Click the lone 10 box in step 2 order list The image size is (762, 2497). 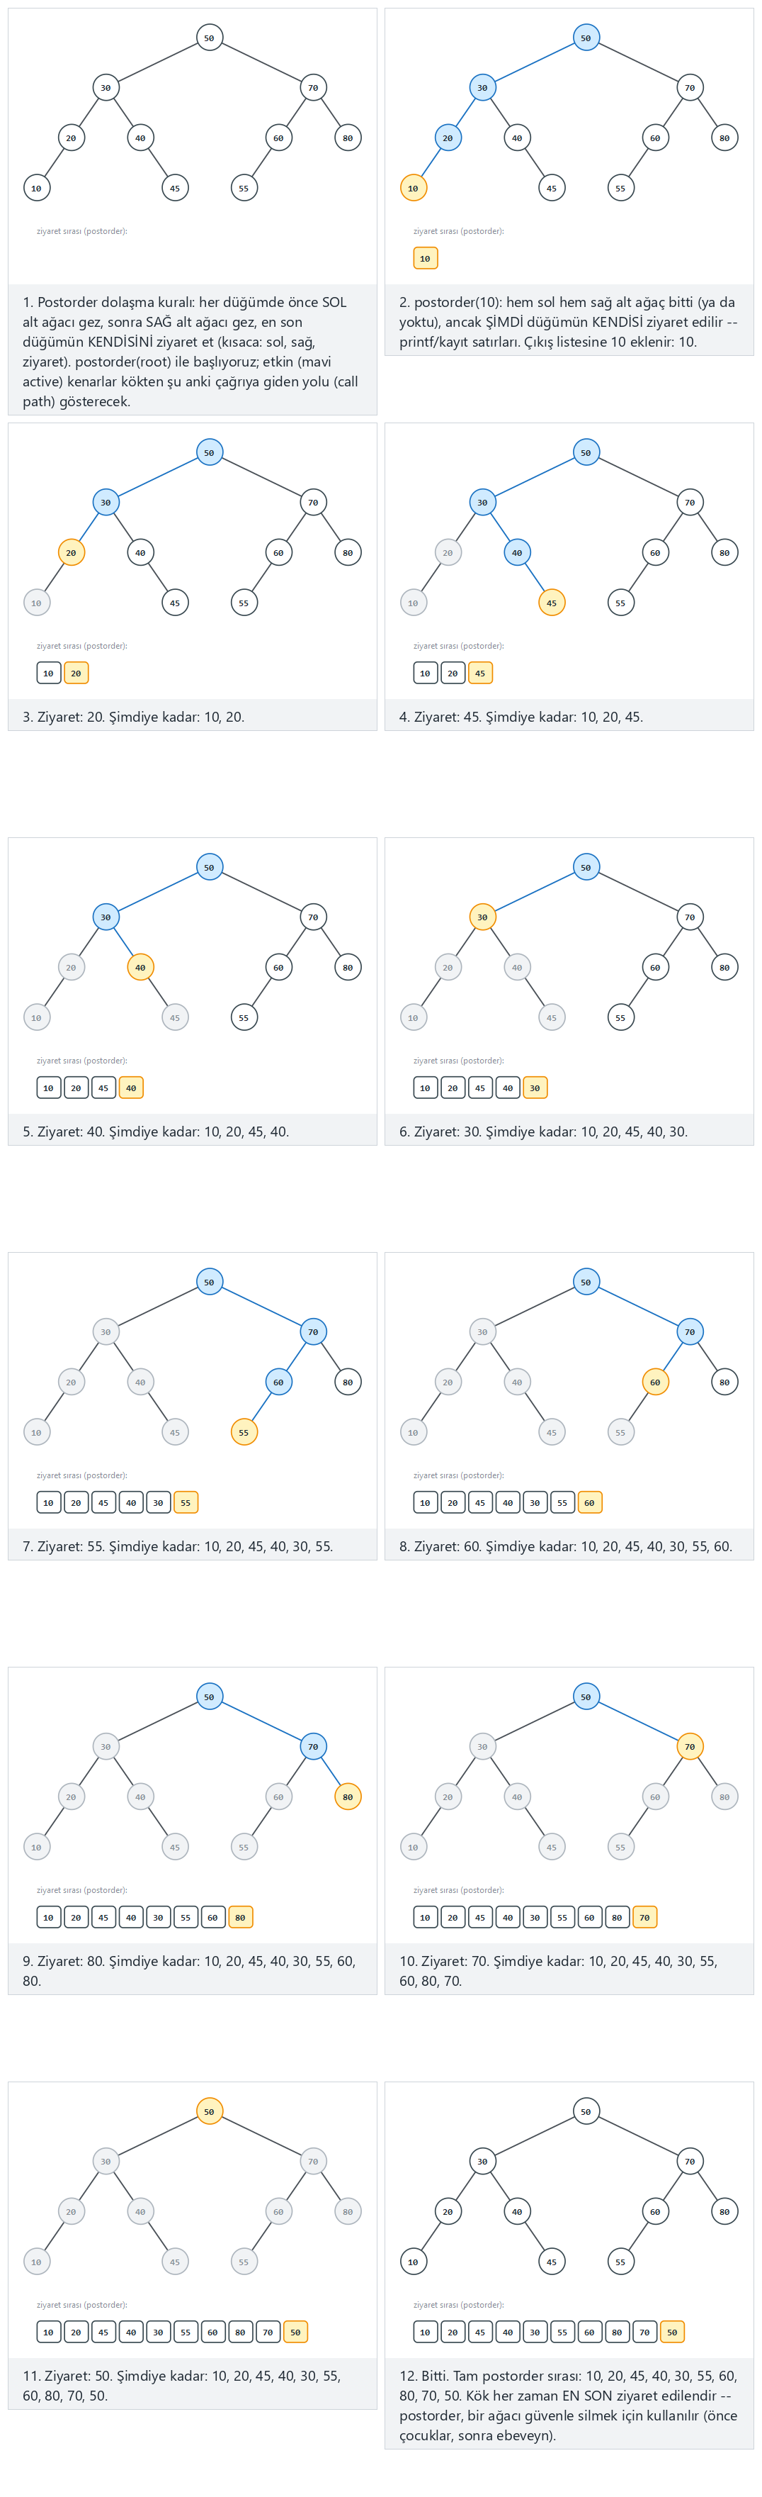tap(425, 258)
